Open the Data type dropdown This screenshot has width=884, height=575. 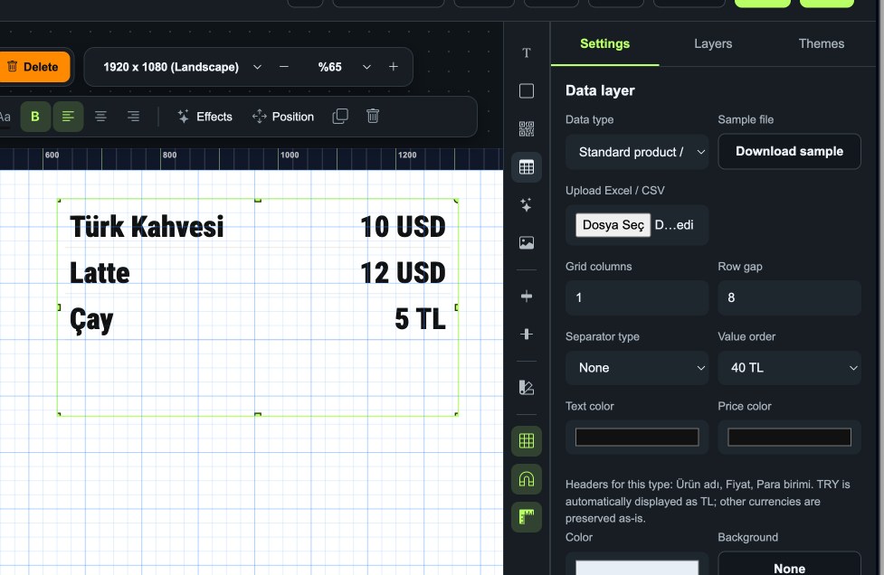pyautogui.click(x=637, y=152)
